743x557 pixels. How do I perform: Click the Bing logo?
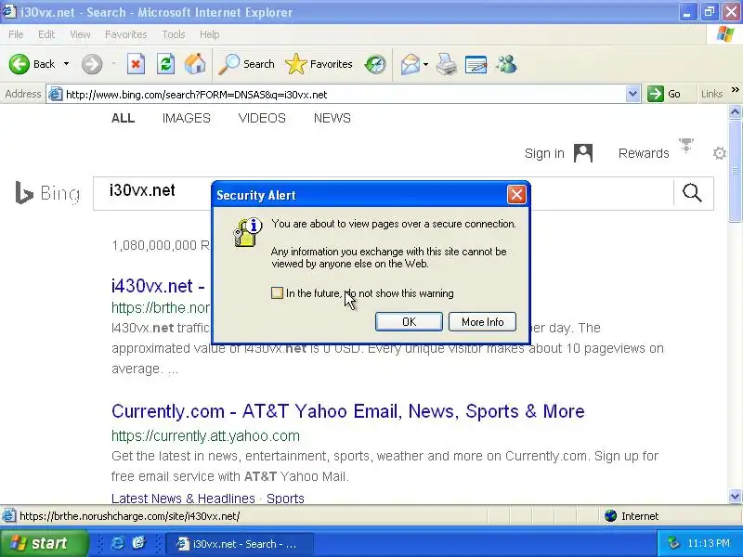[47, 193]
